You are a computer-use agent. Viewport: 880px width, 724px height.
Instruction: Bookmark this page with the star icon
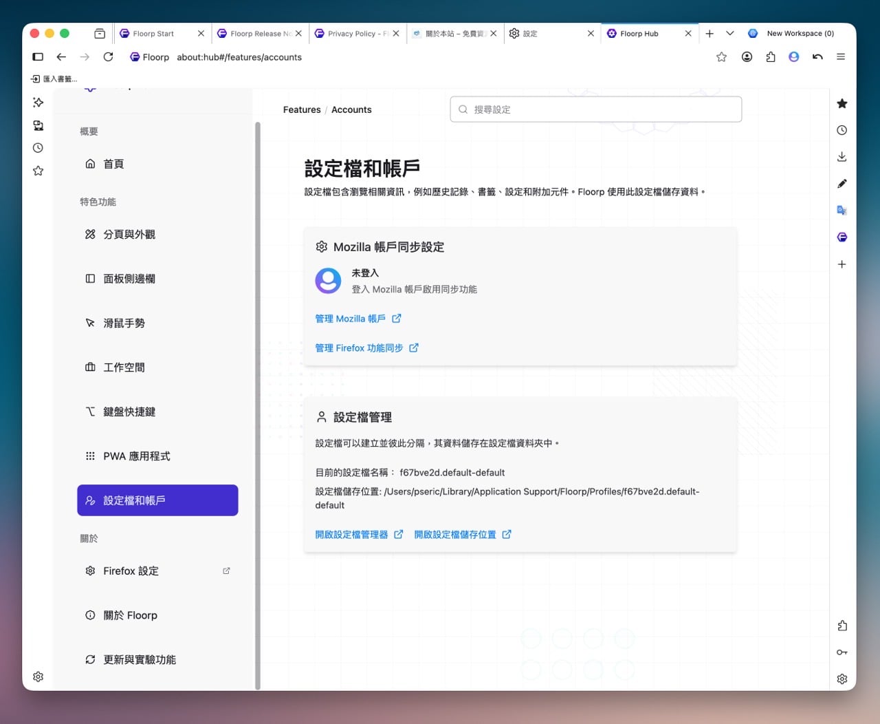[x=721, y=57]
